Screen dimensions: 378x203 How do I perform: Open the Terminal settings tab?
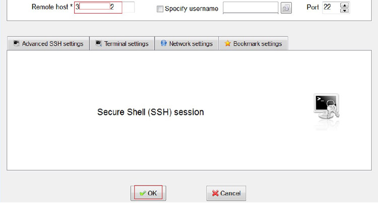click(x=122, y=44)
